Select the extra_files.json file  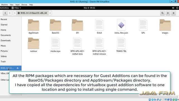[x=121, y=26]
